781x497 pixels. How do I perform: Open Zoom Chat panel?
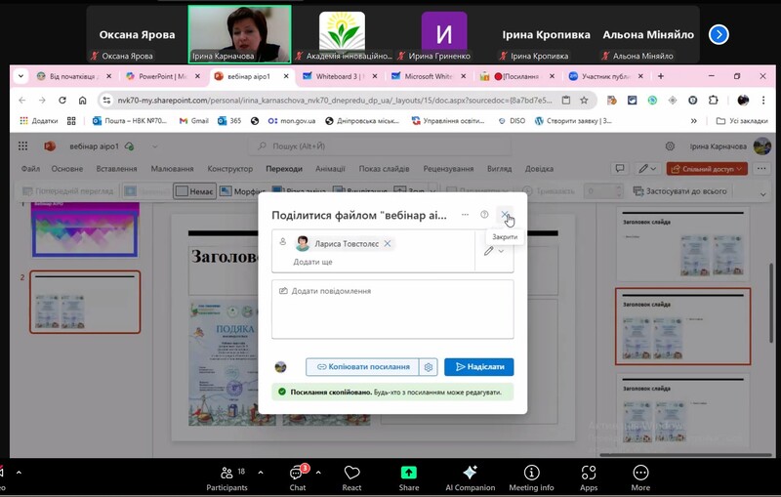(298, 478)
